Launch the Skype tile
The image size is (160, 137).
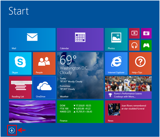click(20, 63)
